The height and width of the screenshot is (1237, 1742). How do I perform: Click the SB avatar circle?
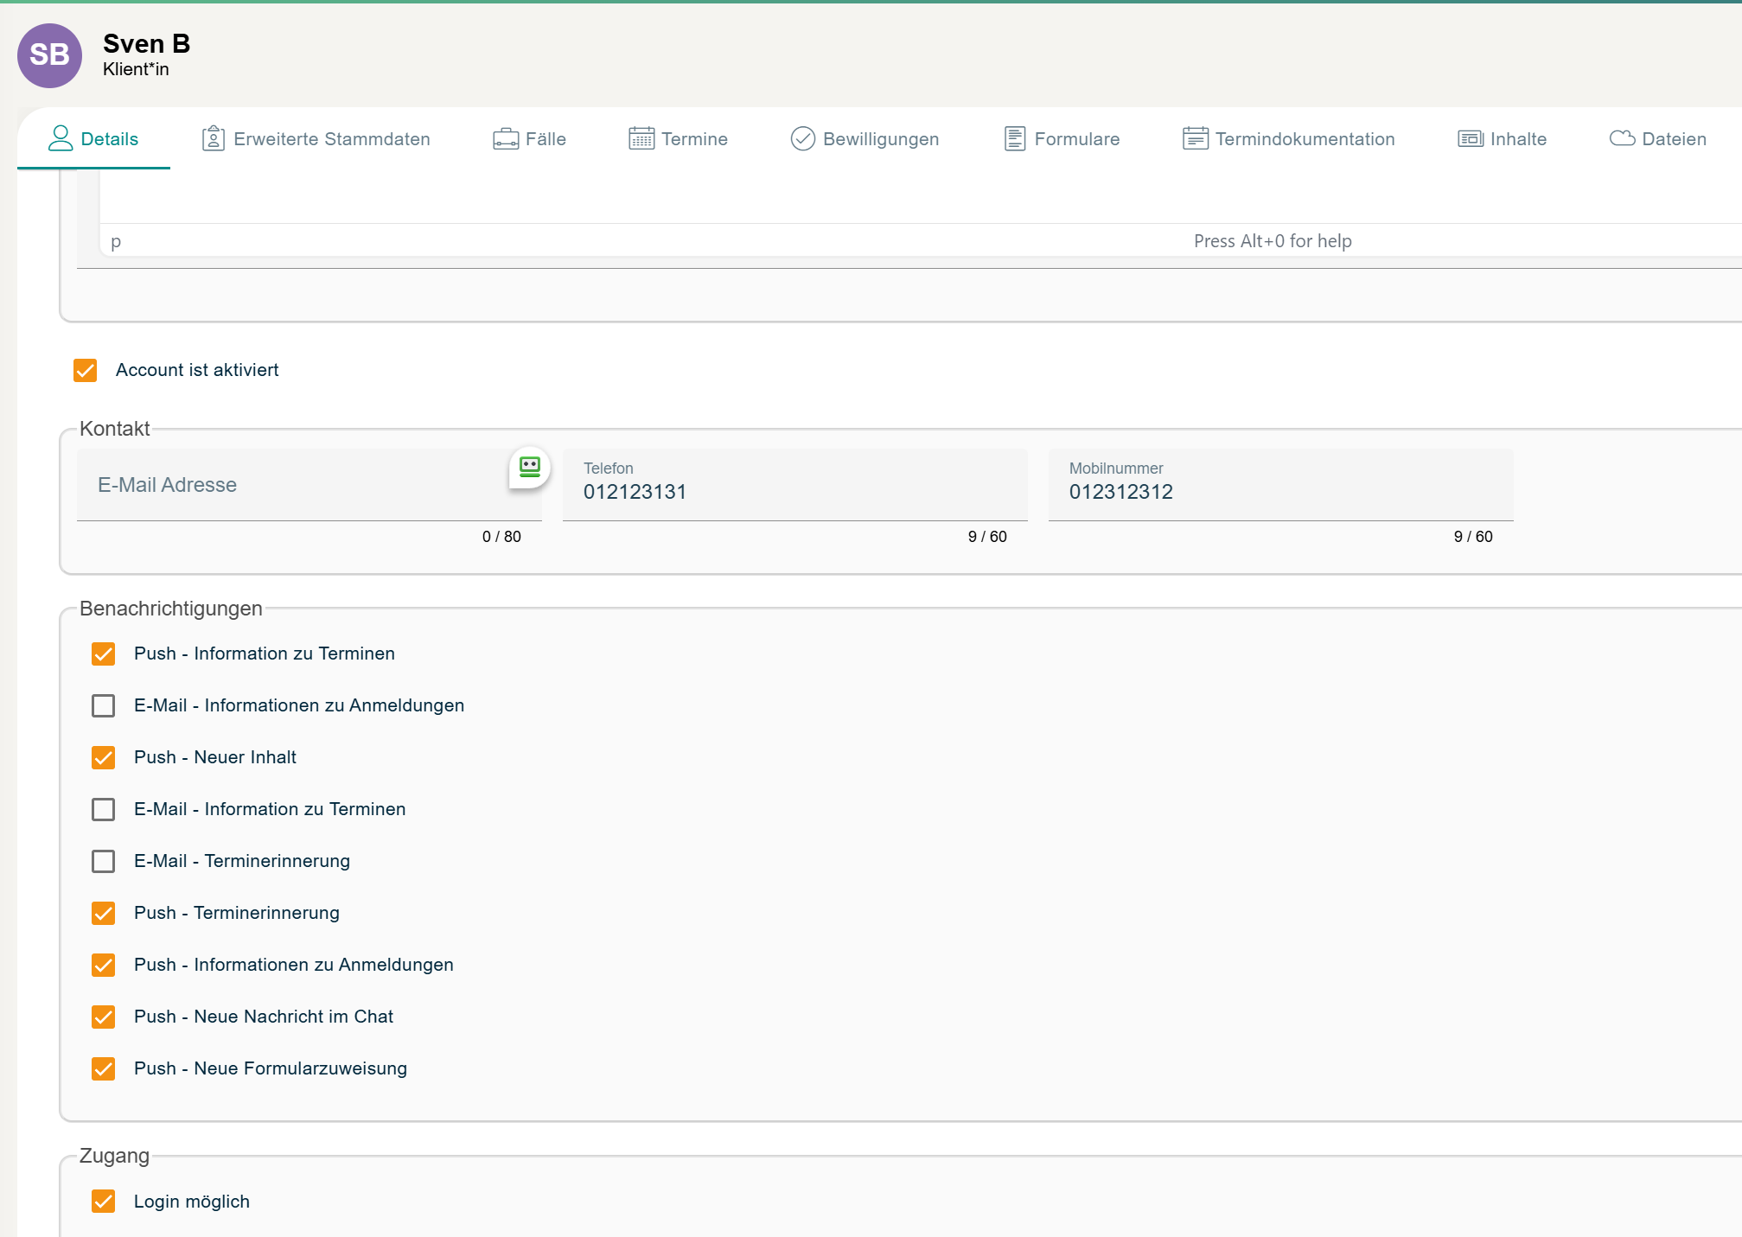tap(49, 55)
